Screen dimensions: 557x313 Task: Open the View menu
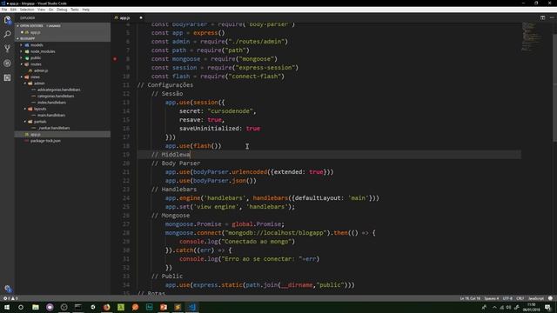41,10
